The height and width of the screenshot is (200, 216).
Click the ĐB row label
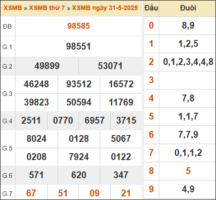(x=7, y=26)
